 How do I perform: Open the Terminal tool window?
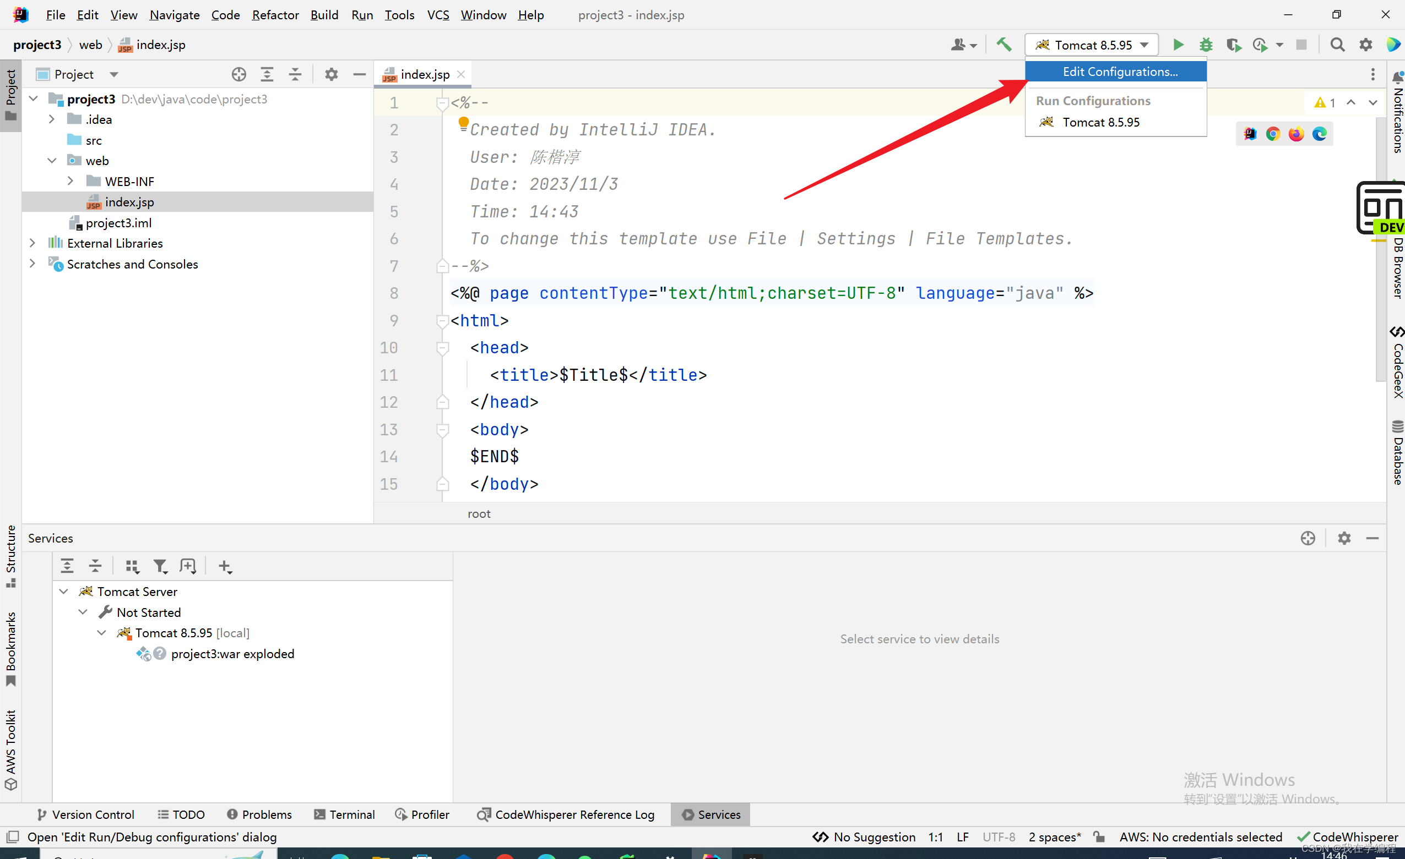[x=344, y=814]
